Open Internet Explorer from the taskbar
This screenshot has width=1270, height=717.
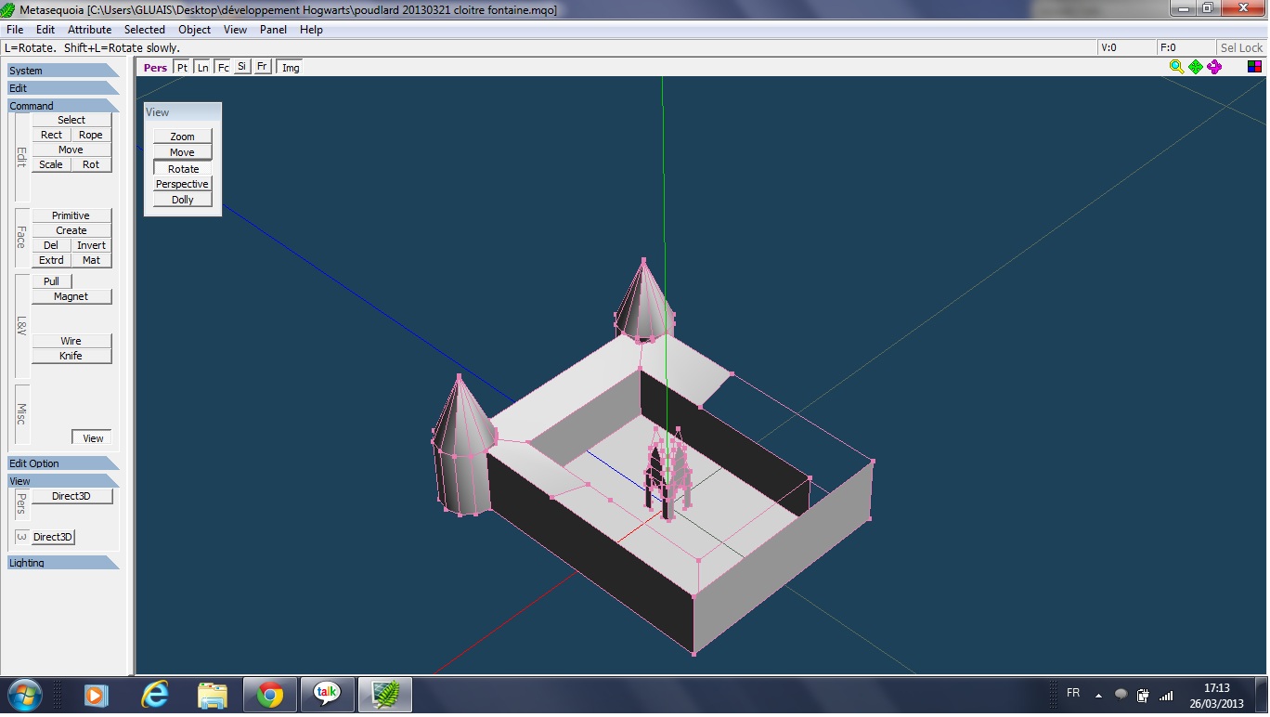point(154,695)
